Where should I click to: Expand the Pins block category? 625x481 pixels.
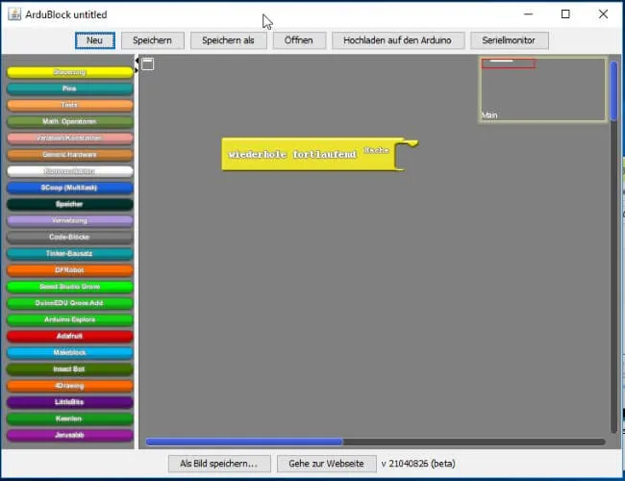pyautogui.click(x=70, y=89)
